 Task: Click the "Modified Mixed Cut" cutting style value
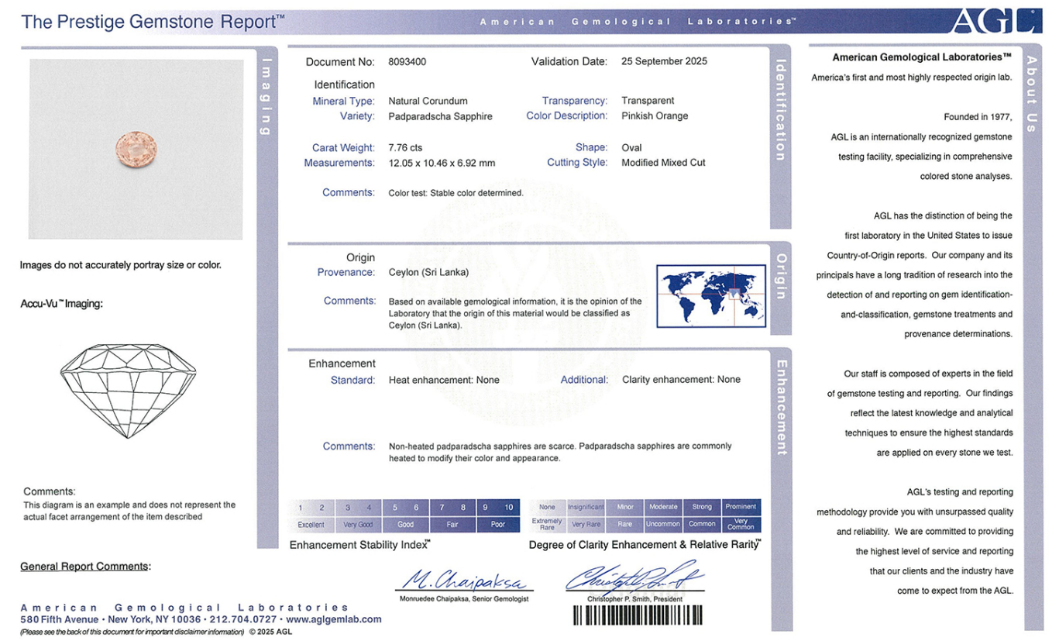click(663, 163)
